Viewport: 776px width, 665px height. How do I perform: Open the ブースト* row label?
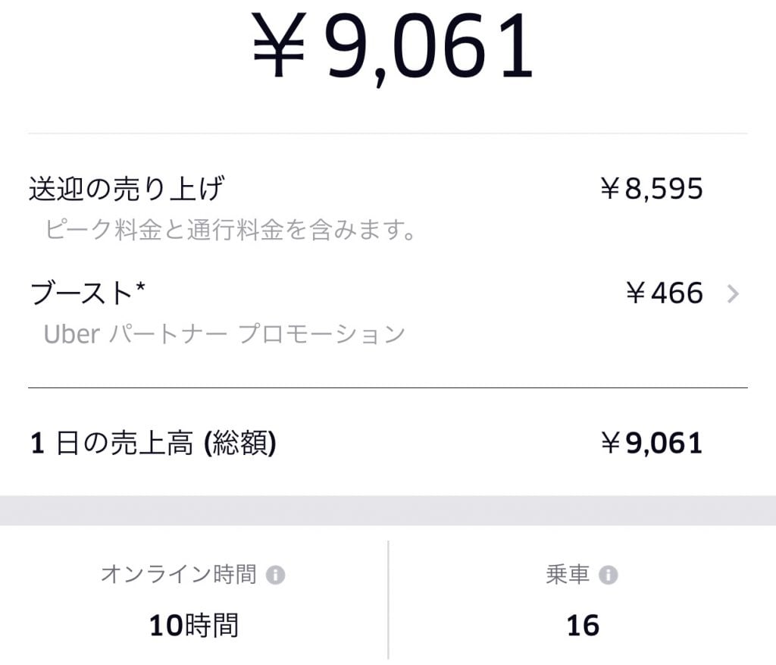click(x=87, y=293)
